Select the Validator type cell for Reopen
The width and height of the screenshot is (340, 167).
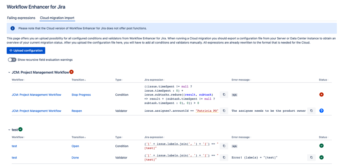coord(121,111)
